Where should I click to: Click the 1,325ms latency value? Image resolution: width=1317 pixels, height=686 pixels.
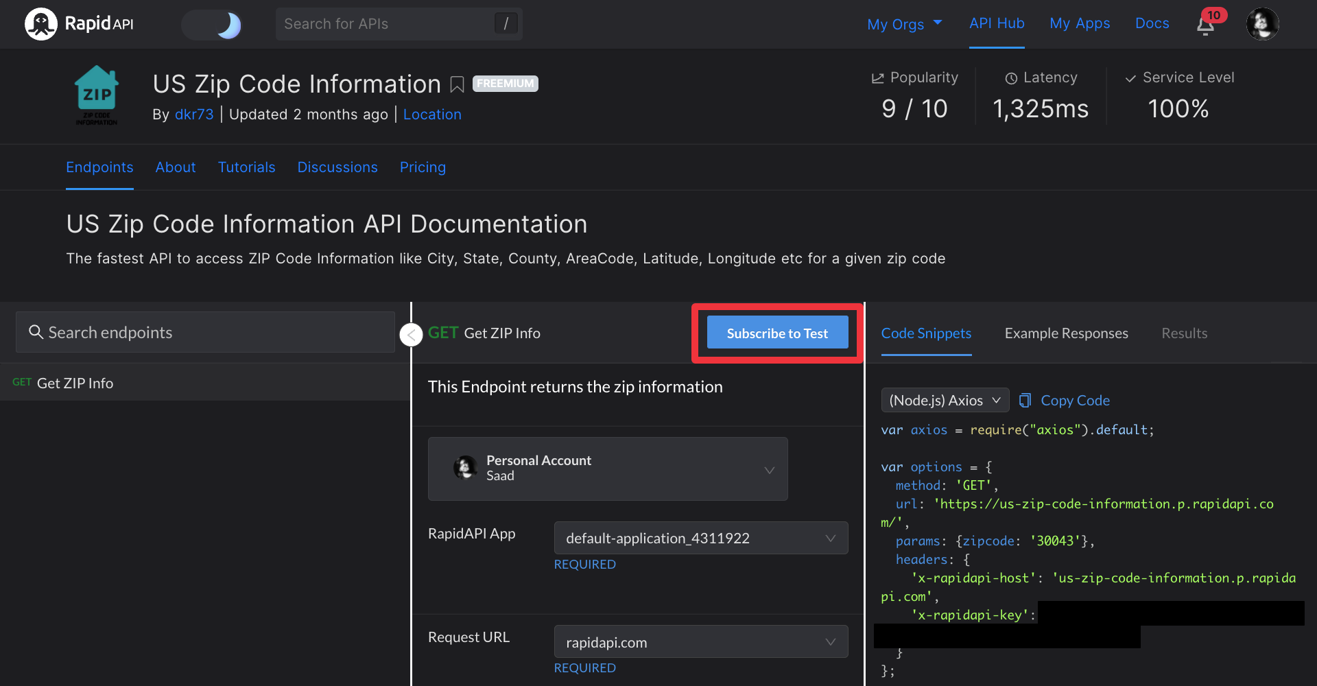(x=1041, y=108)
